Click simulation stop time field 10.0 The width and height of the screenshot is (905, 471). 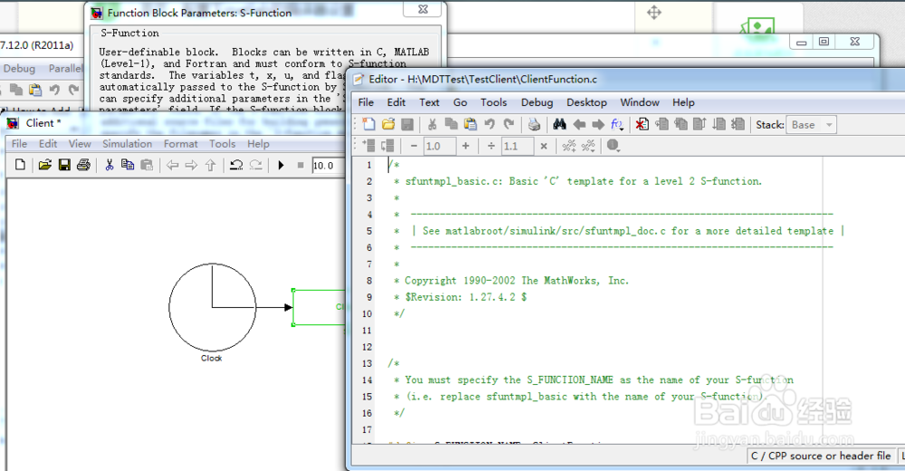click(328, 165)
